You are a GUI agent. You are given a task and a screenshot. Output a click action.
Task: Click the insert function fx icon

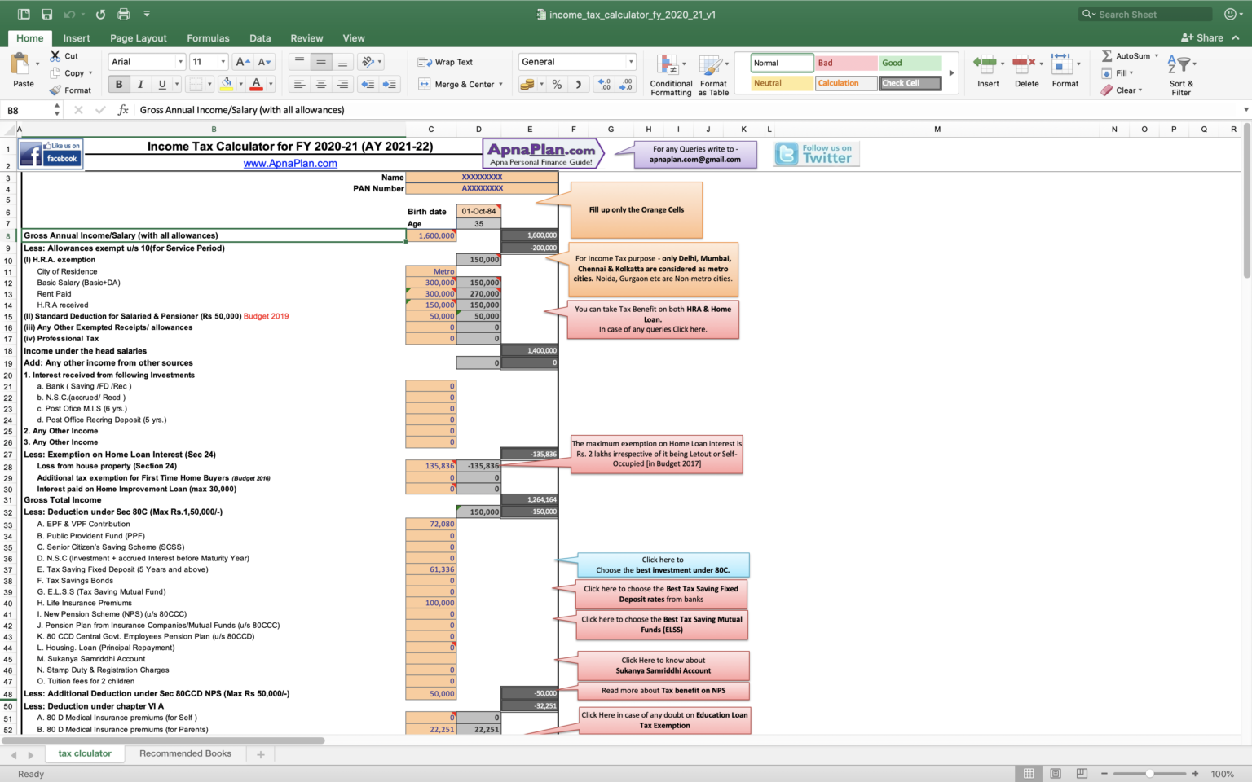click(123, 110)
